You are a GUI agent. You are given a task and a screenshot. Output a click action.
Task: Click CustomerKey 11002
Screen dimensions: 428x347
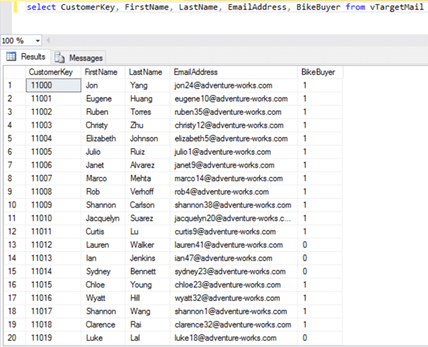[41, 112]
